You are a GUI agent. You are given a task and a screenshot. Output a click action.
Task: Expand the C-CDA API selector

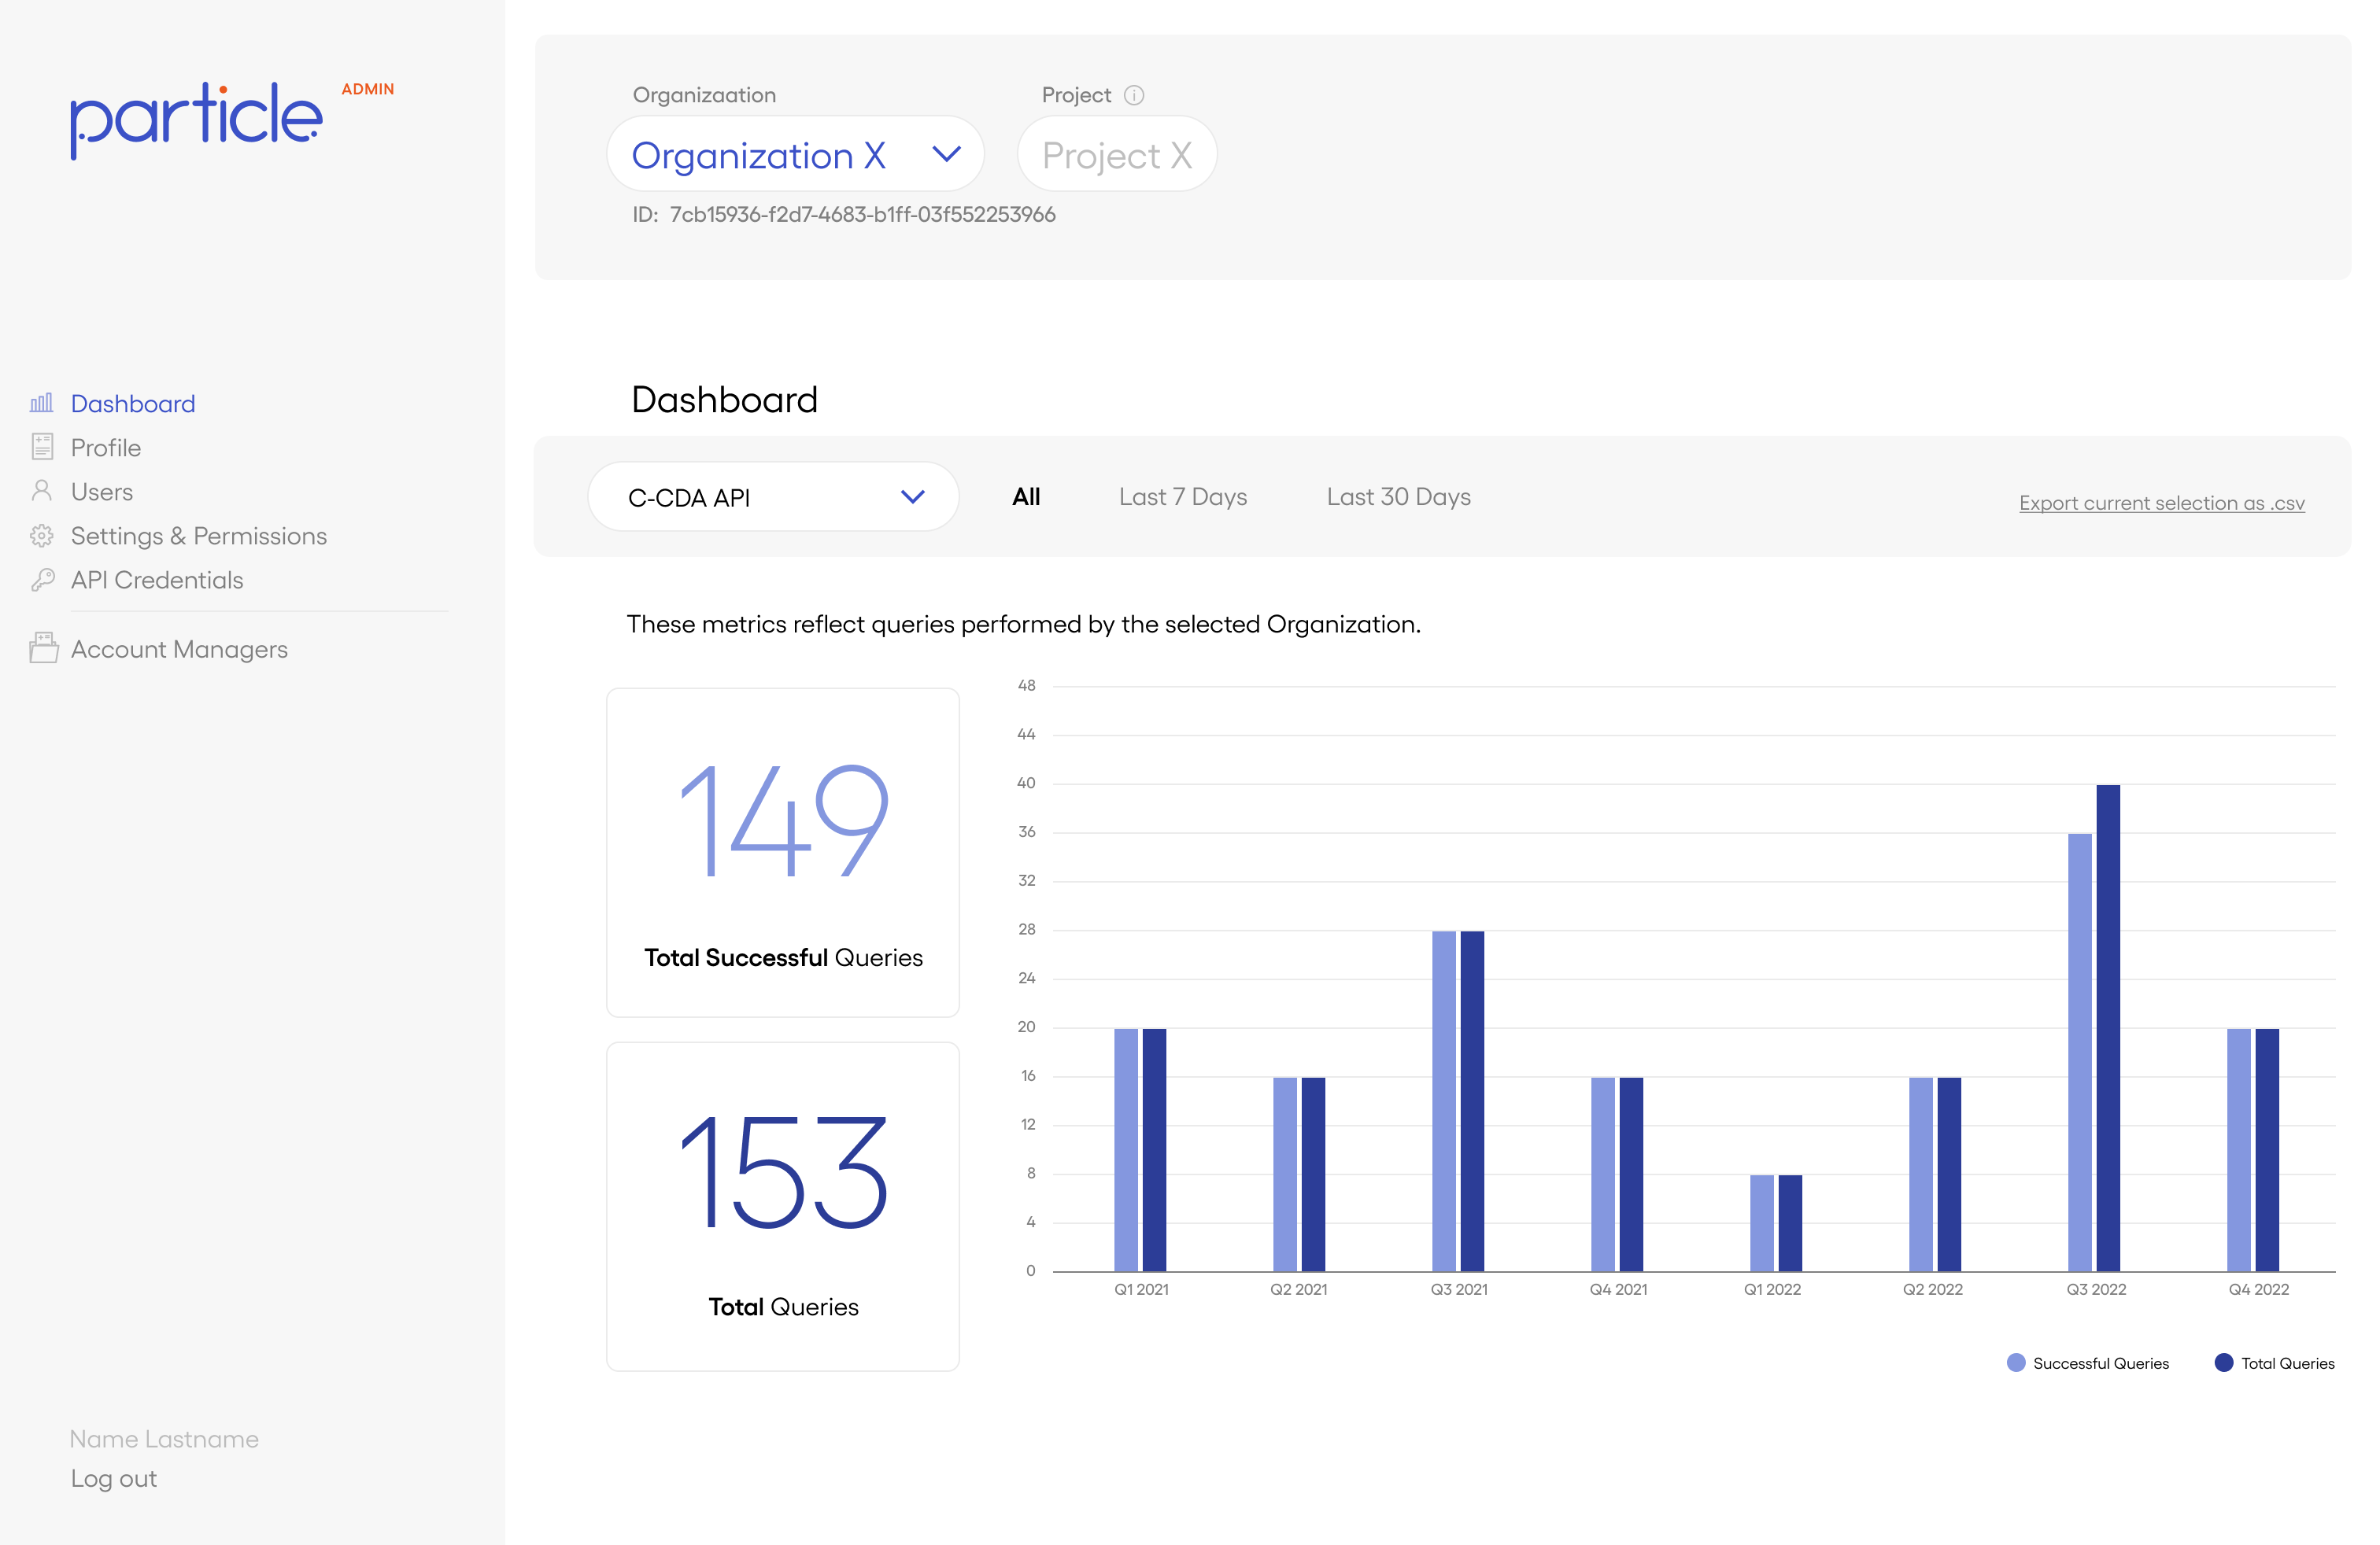[773, 496]
